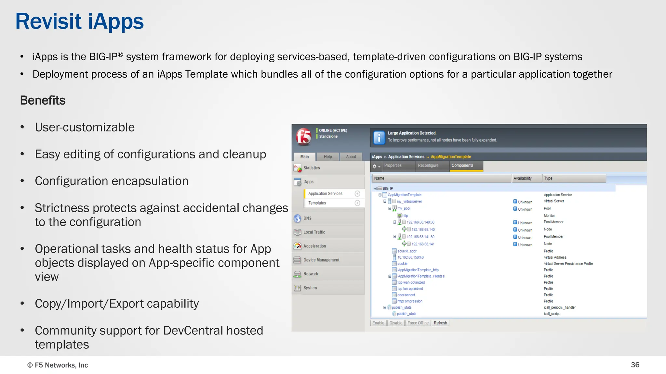Viewport: 666px width, 374px height.
Task: Add new Template via plus icon
Action: coord(357,203)
